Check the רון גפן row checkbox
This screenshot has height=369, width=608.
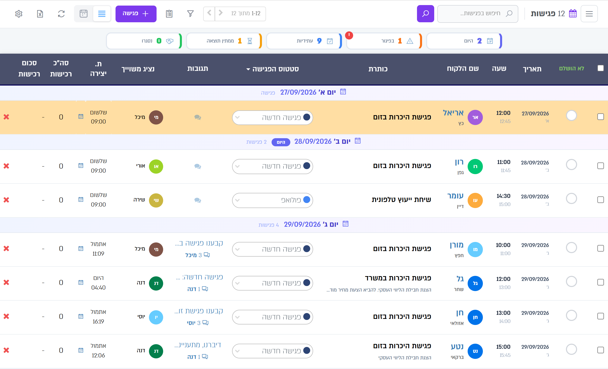click(x=601, y=166)
